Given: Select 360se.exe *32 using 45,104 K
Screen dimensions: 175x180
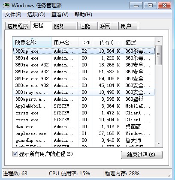Looking at the screenshot, I should (x=84, y=85).
